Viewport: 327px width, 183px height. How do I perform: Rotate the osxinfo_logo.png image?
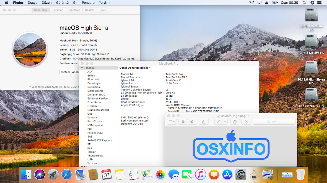pyautogui.click(x=235, y=122)
